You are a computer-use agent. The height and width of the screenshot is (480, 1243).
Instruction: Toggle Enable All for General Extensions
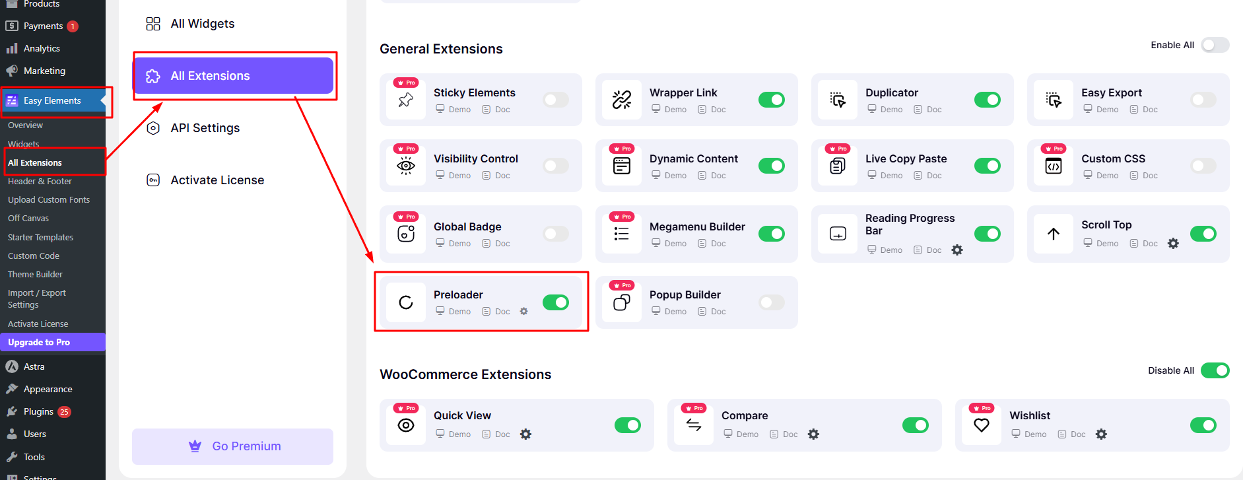(x=1215, y=45)
